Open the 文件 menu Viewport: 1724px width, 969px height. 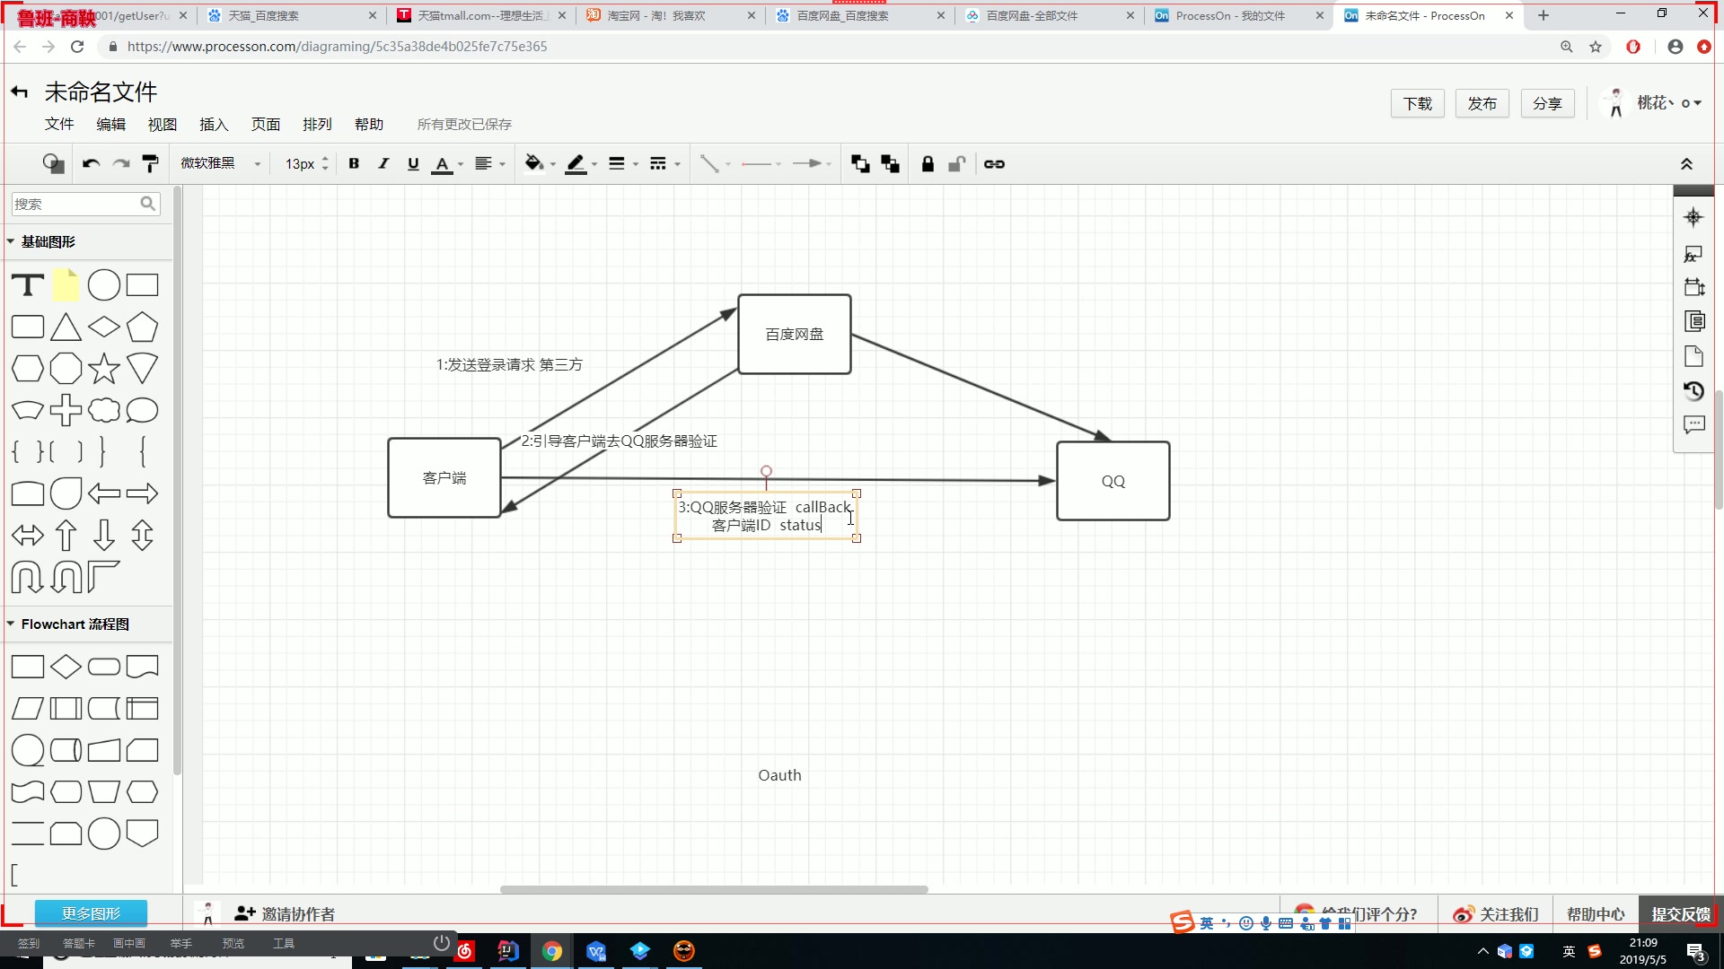tap(59, 124)
